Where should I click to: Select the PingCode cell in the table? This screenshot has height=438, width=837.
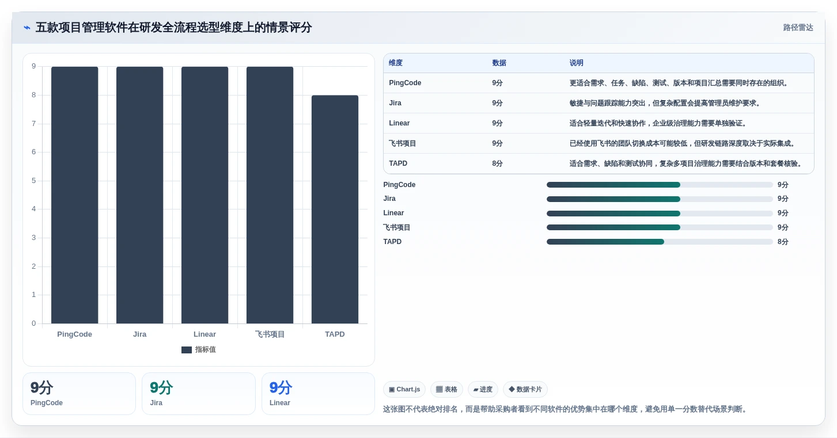pos(405,83)
